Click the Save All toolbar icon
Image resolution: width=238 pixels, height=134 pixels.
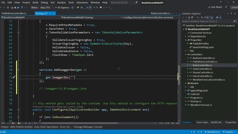(18, 7)
